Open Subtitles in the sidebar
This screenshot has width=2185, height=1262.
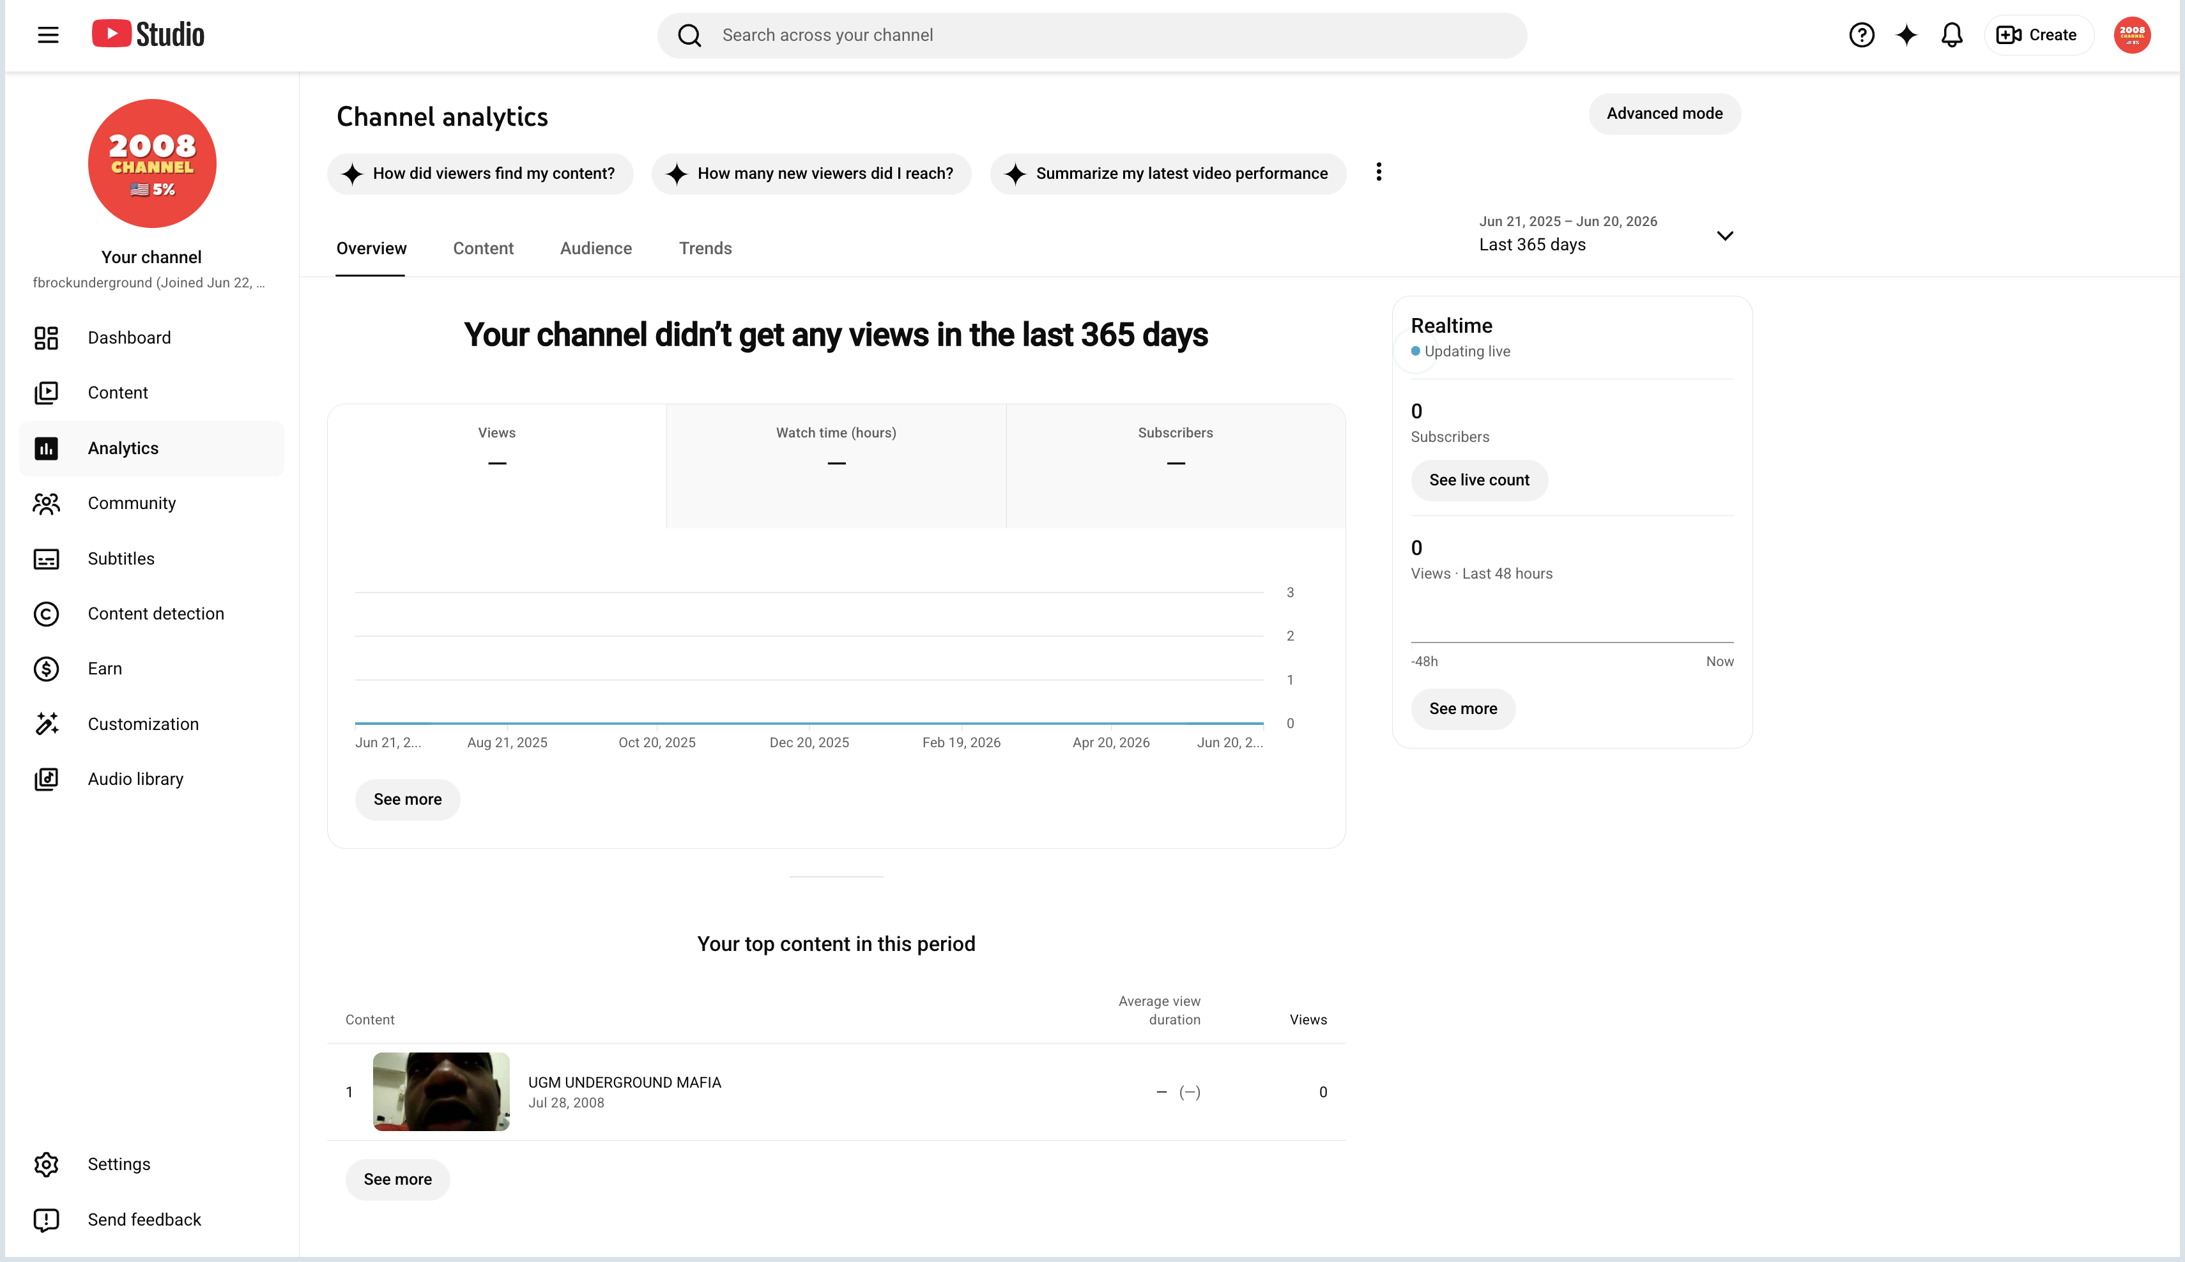tap(152, 559)
